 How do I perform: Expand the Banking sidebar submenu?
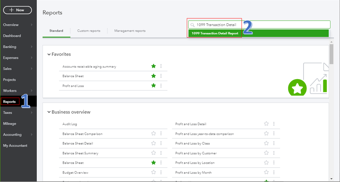point(31,47)
